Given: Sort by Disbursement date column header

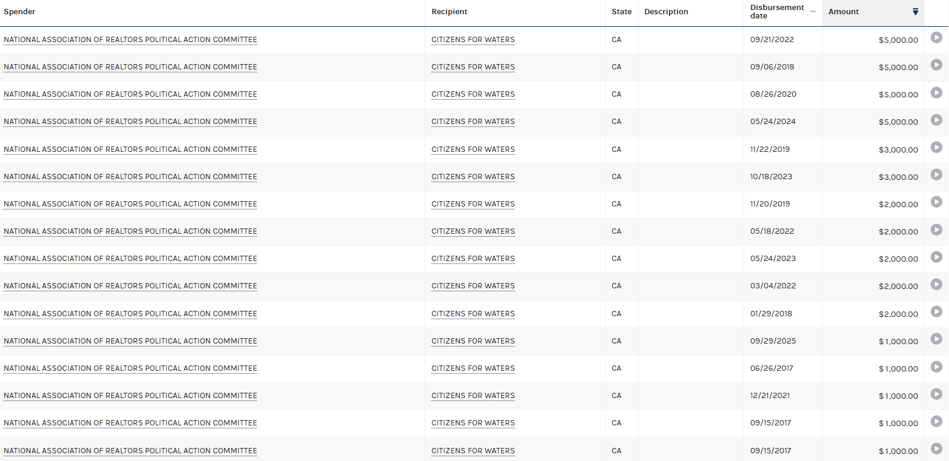Looking at the screenshot, I should click(777, 12).
